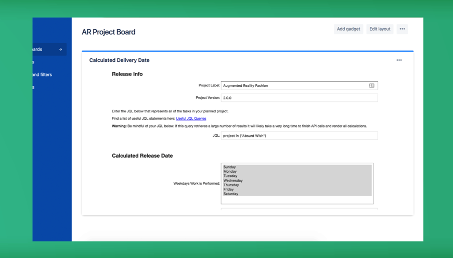Click into the Project Label text field
This screenshot has width=453, height=258.
pos(294,86)
